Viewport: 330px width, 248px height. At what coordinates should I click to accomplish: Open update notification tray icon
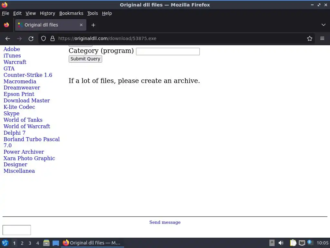[310, 243]
